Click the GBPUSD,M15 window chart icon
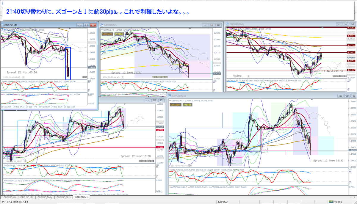Image resolution: width=357 pixels, height=204 pixels. click(170, 96)
